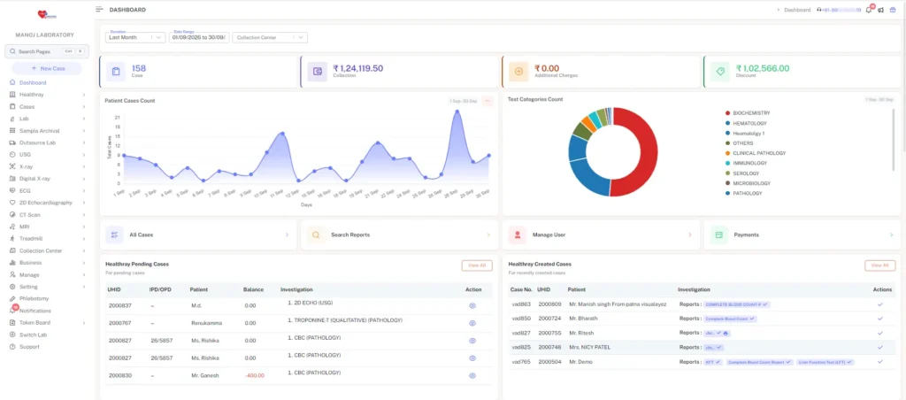Expand the Token Board submenu chevron

[x=84, y=322]
